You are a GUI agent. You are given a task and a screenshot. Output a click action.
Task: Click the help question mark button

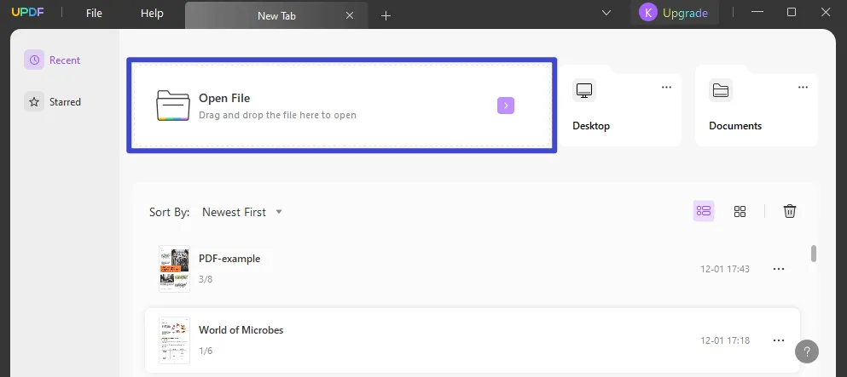[x=807, y=351]
